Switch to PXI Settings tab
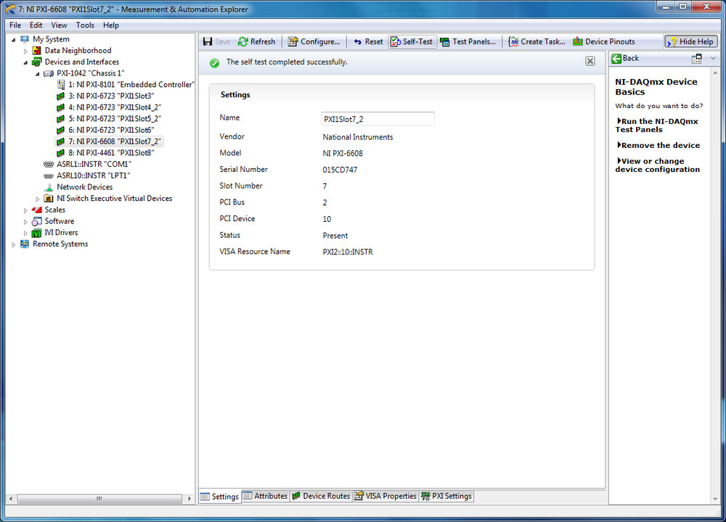Screen dimensions: 726x522 [x=446, y=496]
